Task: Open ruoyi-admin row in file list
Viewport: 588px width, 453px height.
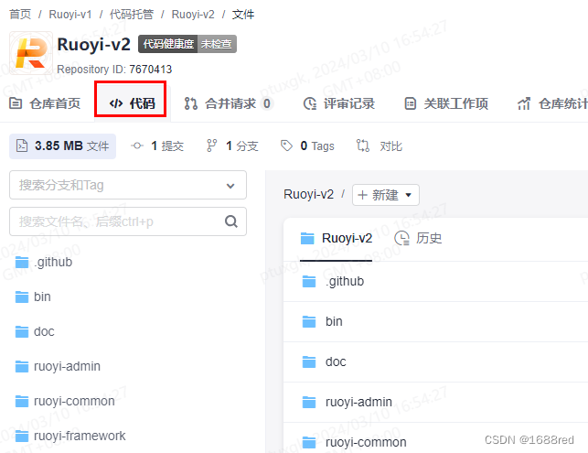Action: tap(435, 403)
